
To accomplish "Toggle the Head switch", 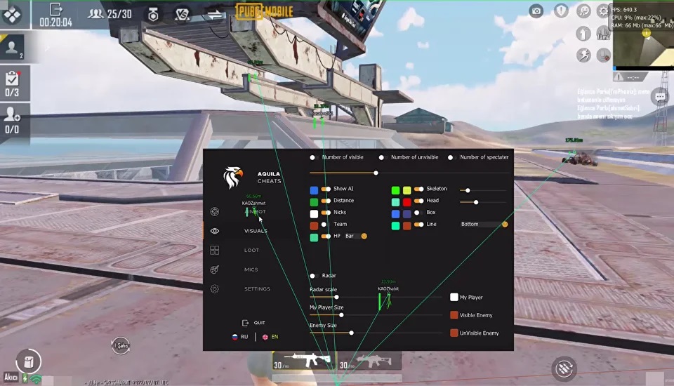I will pyautogui.click(x=419, y=201).
